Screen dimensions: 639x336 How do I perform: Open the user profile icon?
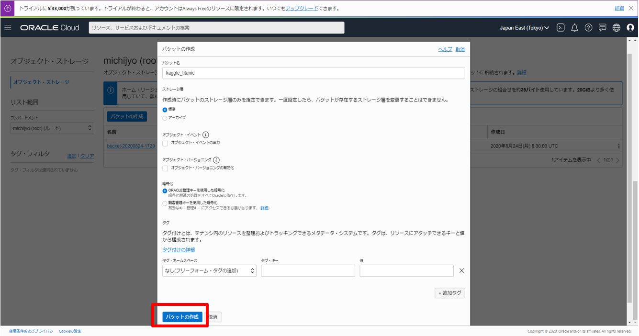click(630, 28)
